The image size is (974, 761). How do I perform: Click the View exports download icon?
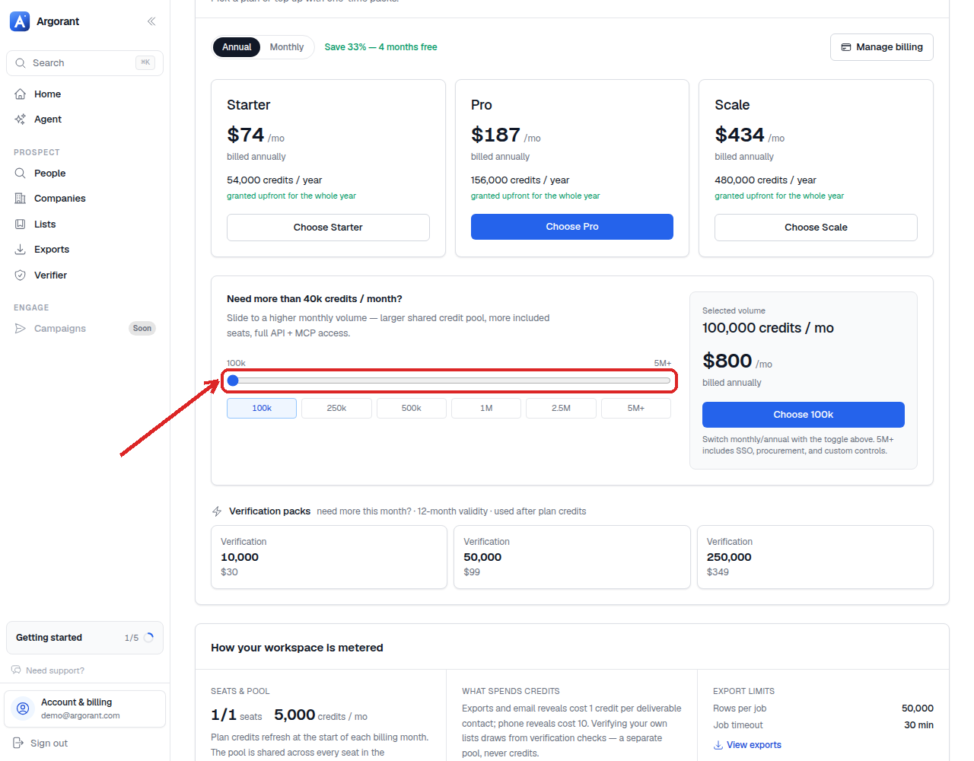[718, 745]
